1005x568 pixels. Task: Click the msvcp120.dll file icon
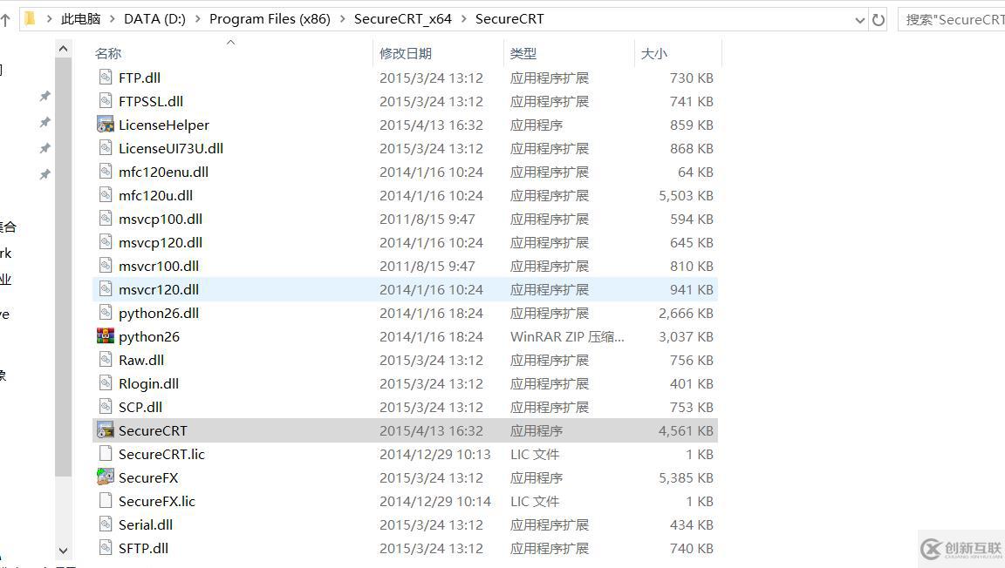click(106, 242)
